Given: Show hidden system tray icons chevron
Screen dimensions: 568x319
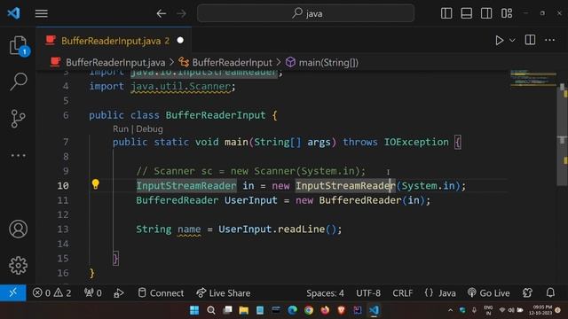Looking at the screenshot, I should pyautogui.click(x=450, y=310).
